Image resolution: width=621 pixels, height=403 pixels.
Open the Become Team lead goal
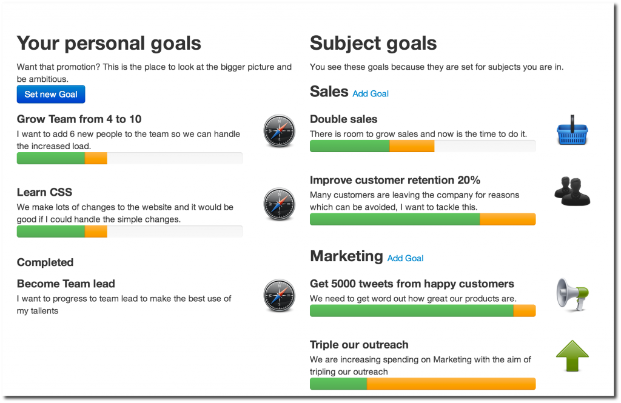(x=65, y=284)
